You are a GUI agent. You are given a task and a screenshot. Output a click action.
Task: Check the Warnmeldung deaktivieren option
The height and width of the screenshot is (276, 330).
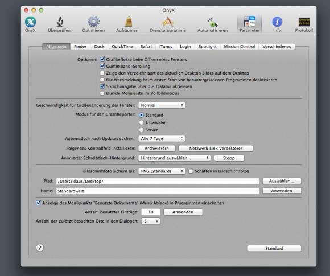point(102,80)
